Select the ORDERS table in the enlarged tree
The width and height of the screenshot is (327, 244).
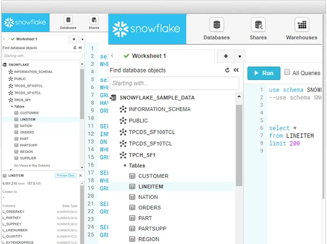pos(149,208)
